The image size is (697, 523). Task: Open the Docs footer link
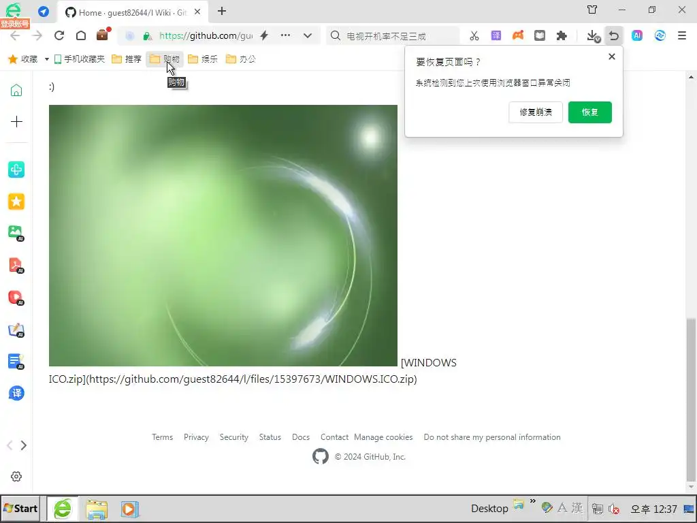click(x=300, y=437)
